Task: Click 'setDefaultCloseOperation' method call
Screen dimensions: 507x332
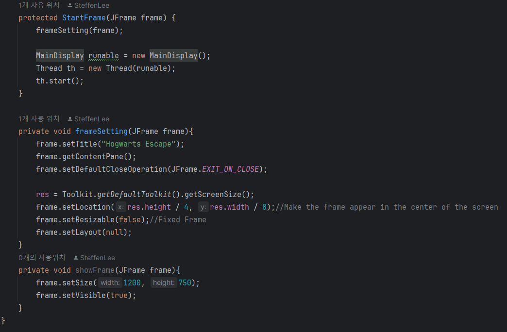Action: pyautogui.click(x=115, y=169)
